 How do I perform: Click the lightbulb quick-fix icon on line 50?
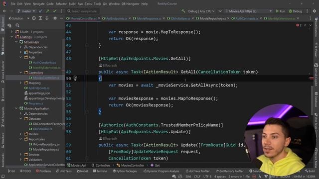[x=75, y=78]
